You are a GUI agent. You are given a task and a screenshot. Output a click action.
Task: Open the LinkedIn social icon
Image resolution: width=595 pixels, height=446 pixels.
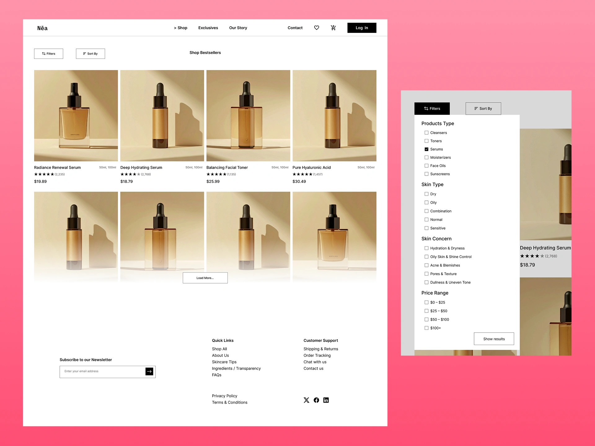(326, 400)
